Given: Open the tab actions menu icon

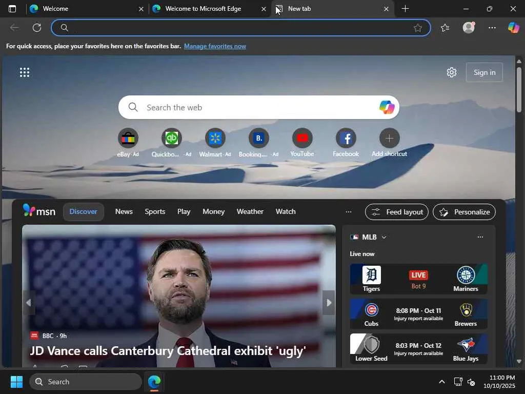Looking at the screenshot, I should [12, 9].
